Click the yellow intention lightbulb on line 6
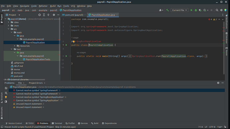230x129 pixels. click(74, 42)
